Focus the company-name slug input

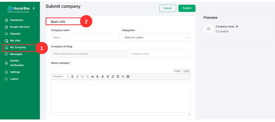159,54
